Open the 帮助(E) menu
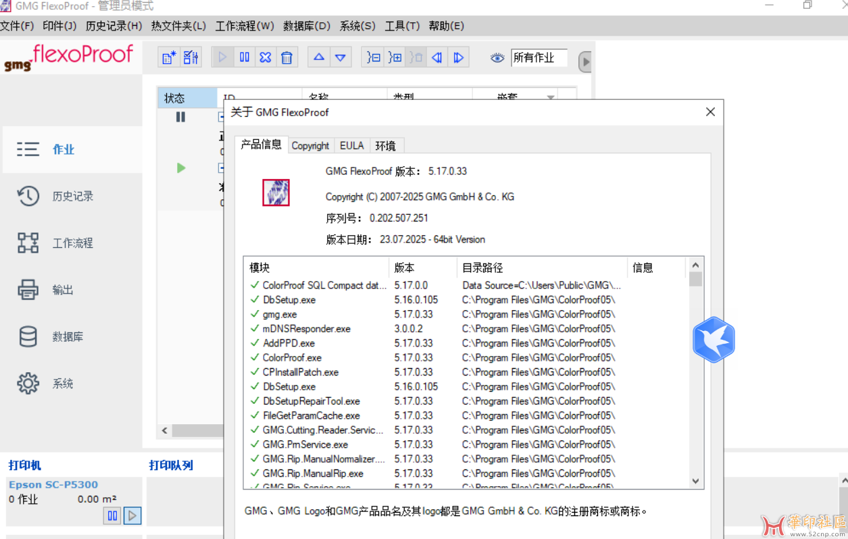Image resolution: width=848 pixels, height=539 pixels. [x=446, y=26]
